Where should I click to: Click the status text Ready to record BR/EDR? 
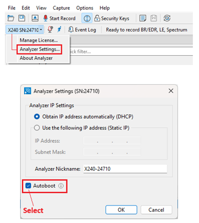[146, 30]
